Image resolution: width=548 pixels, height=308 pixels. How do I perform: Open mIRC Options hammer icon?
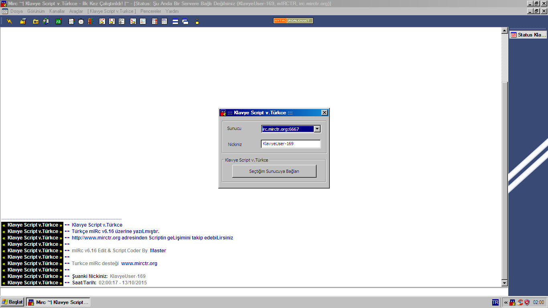coord(23,21)
